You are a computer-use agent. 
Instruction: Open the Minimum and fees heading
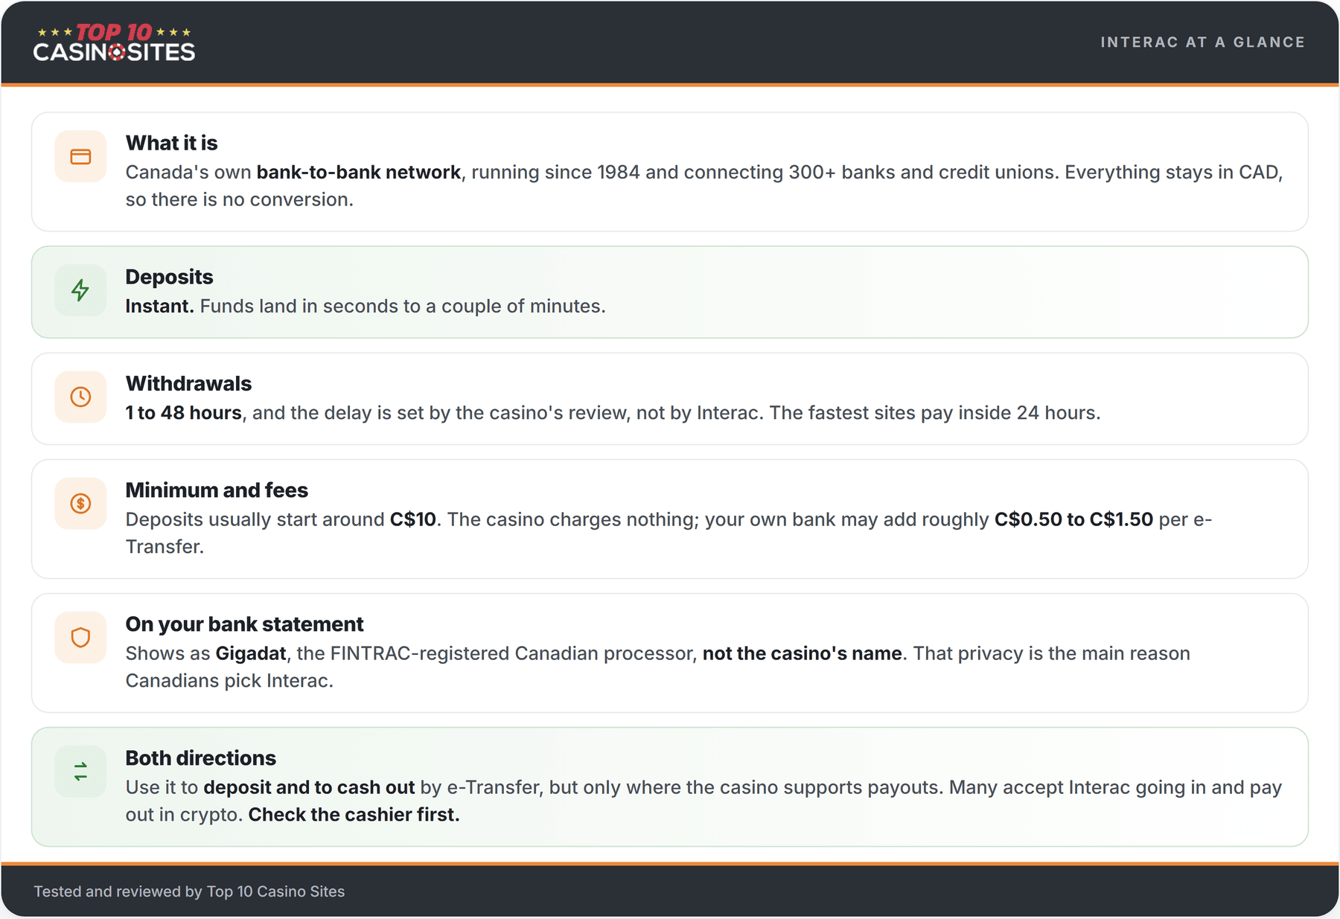[x=217, y=490]
